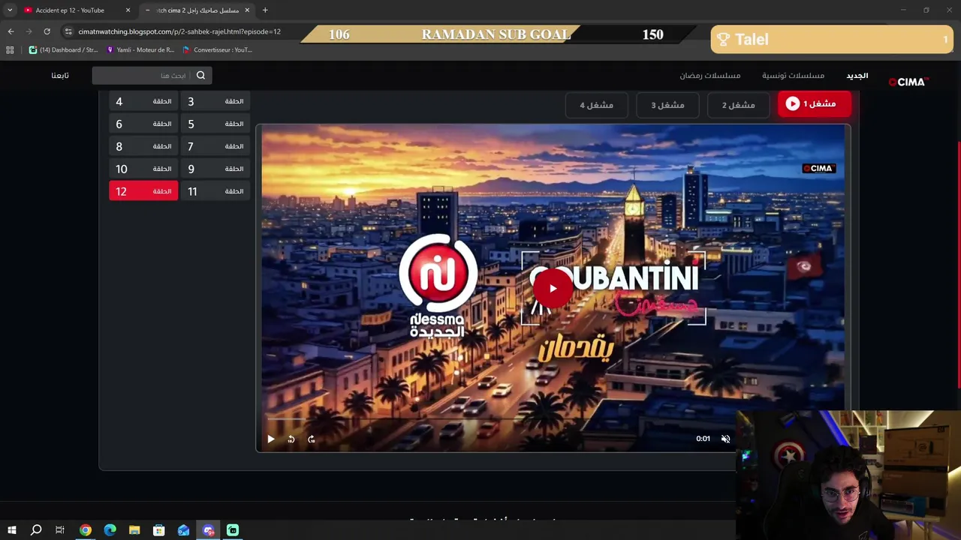
Task: Open taskbar search magnifier
Action: (x=35, y=530)
